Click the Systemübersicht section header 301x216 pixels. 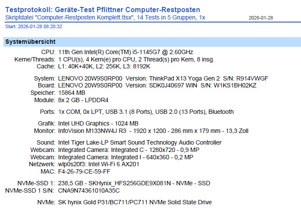[x=152, y=42]
